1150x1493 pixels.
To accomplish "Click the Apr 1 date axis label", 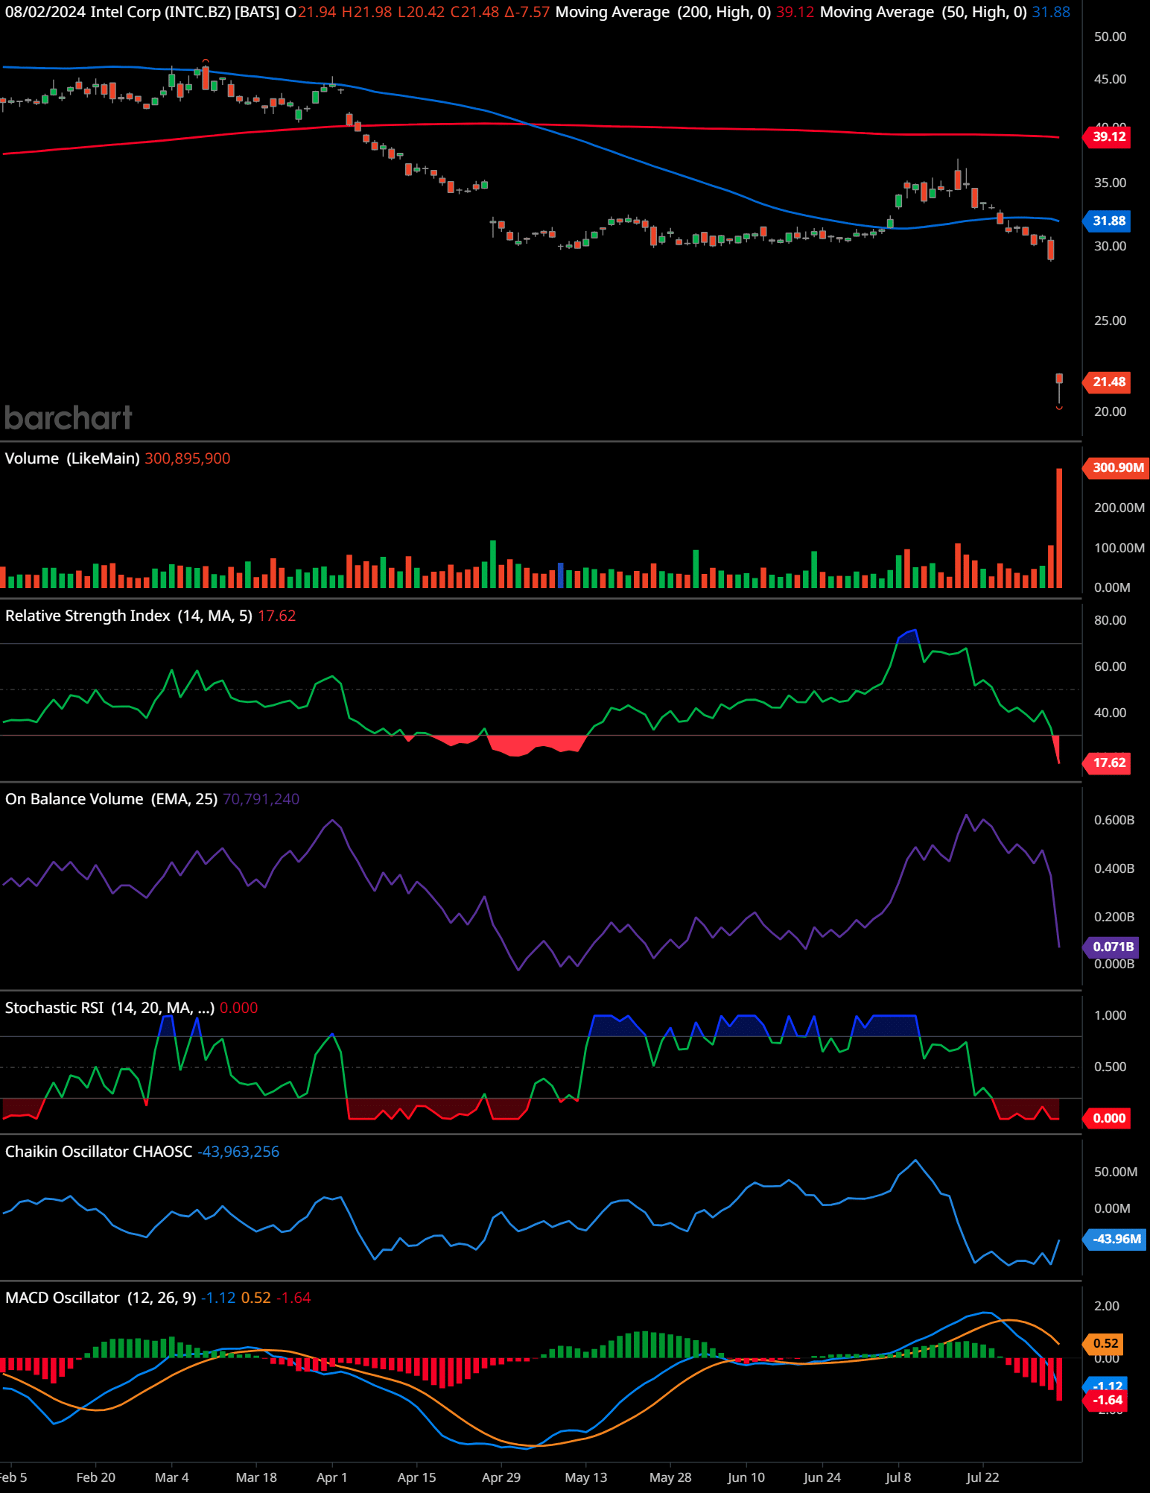I will point(332,1477).
